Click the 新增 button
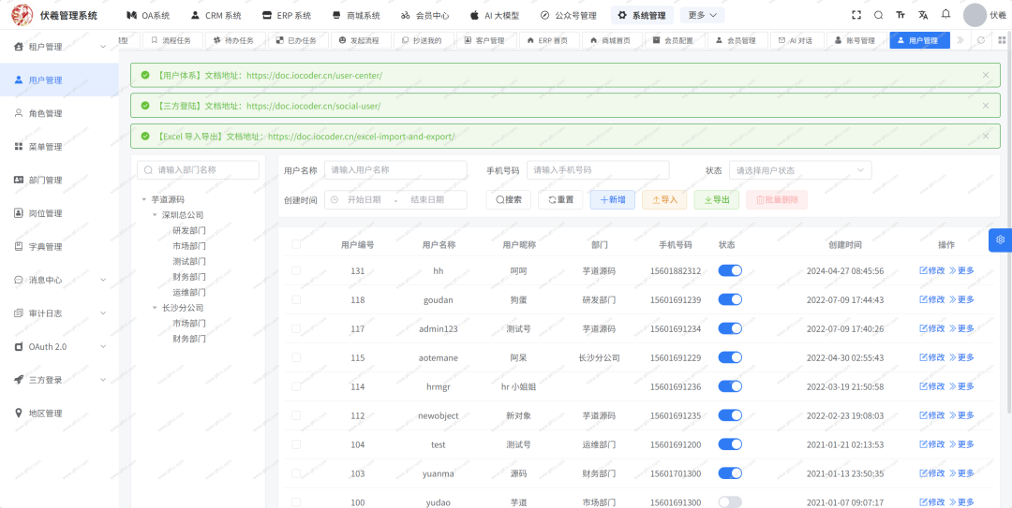The image size is (1012, 508). [613, 200]
